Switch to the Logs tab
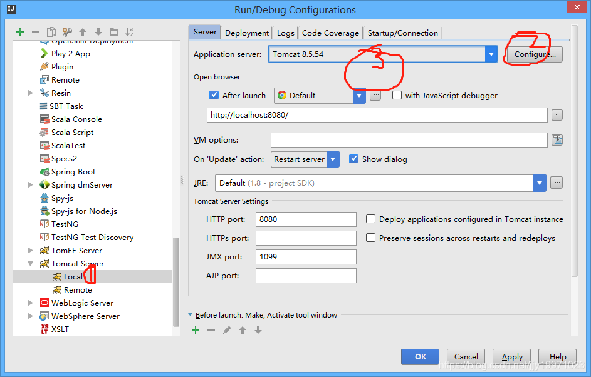 [285, 33]
